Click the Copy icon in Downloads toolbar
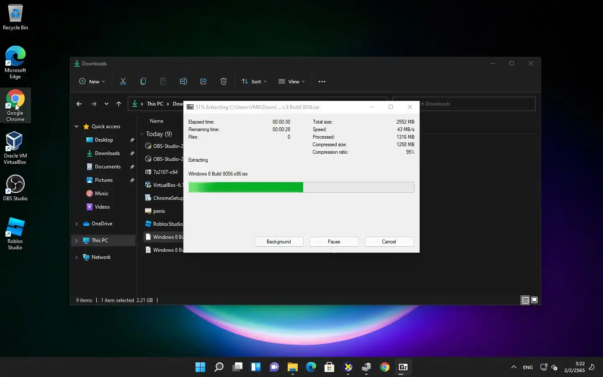Image resolution: width=603 pixels, height=377 pixels. [x=143, y=81]
